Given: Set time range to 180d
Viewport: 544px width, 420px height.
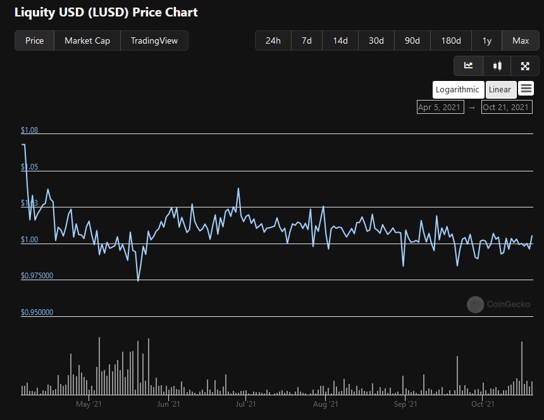Looking at the screenshot, I should click(450, 40).
